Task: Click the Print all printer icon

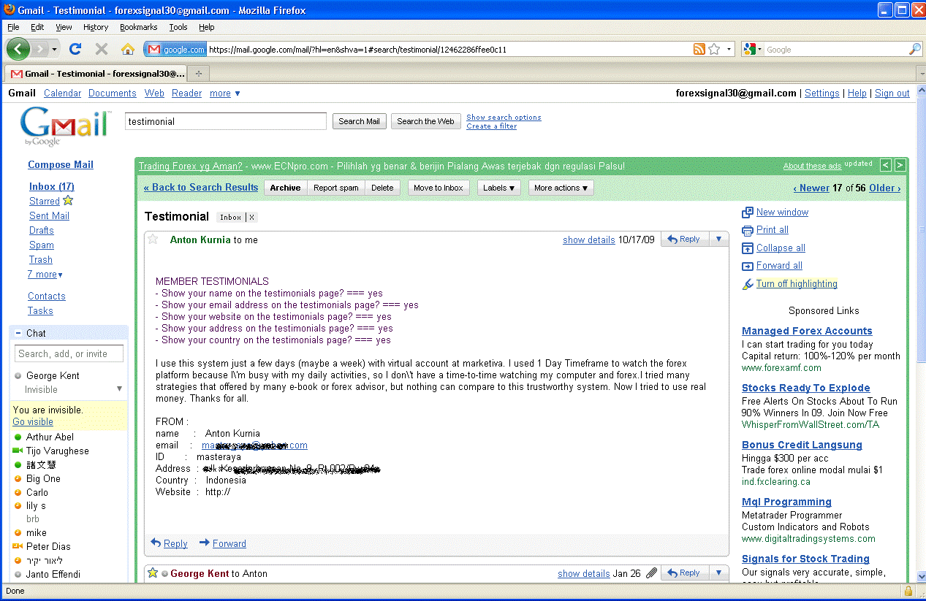Action: coord(748,230)
